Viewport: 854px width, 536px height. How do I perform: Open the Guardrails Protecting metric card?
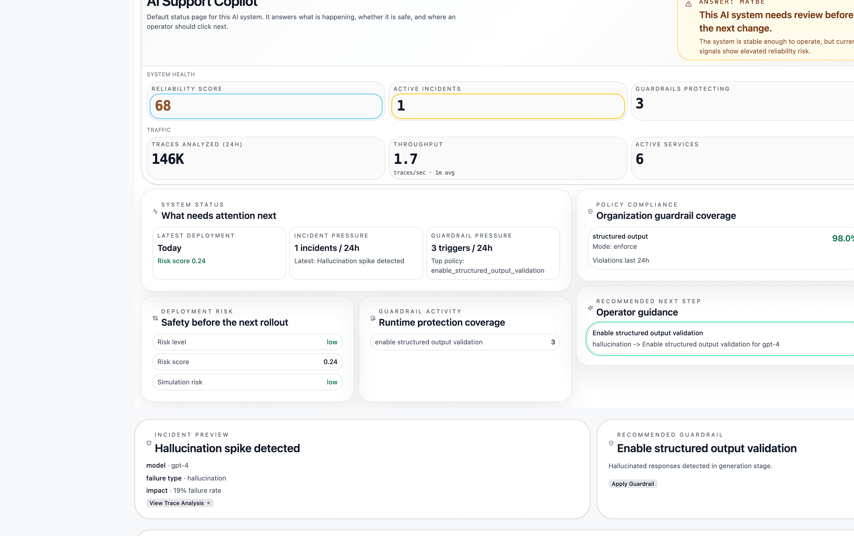[742, 101]
